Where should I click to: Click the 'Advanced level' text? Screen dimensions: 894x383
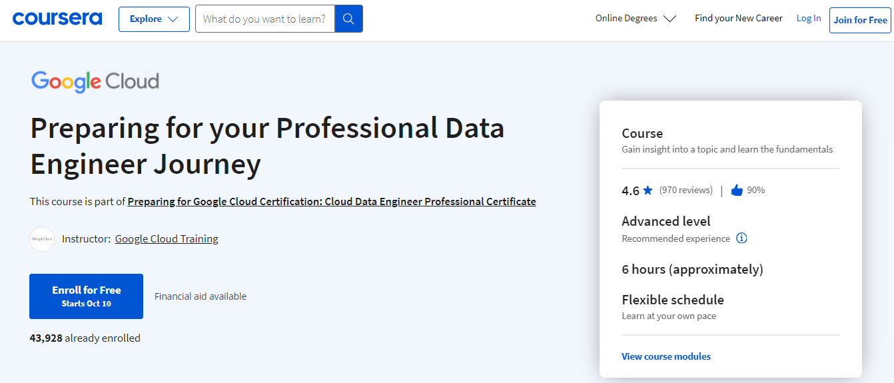click(666, 221)
